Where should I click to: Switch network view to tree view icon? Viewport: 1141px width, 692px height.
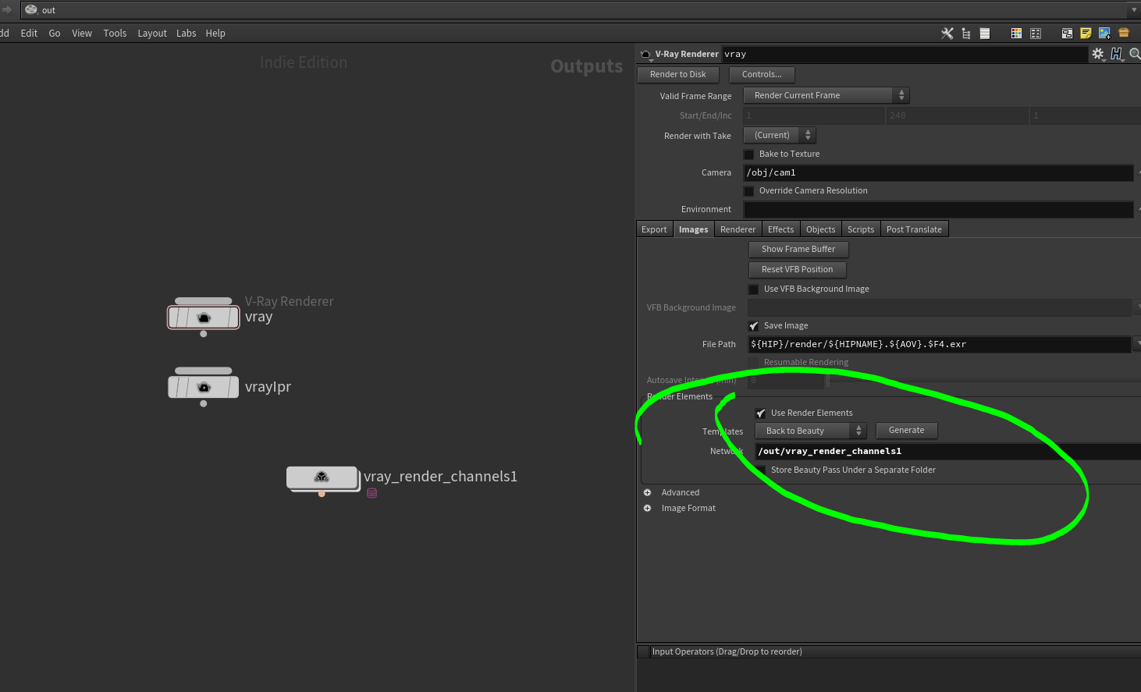pyautogui.click(x=966, y=34)
